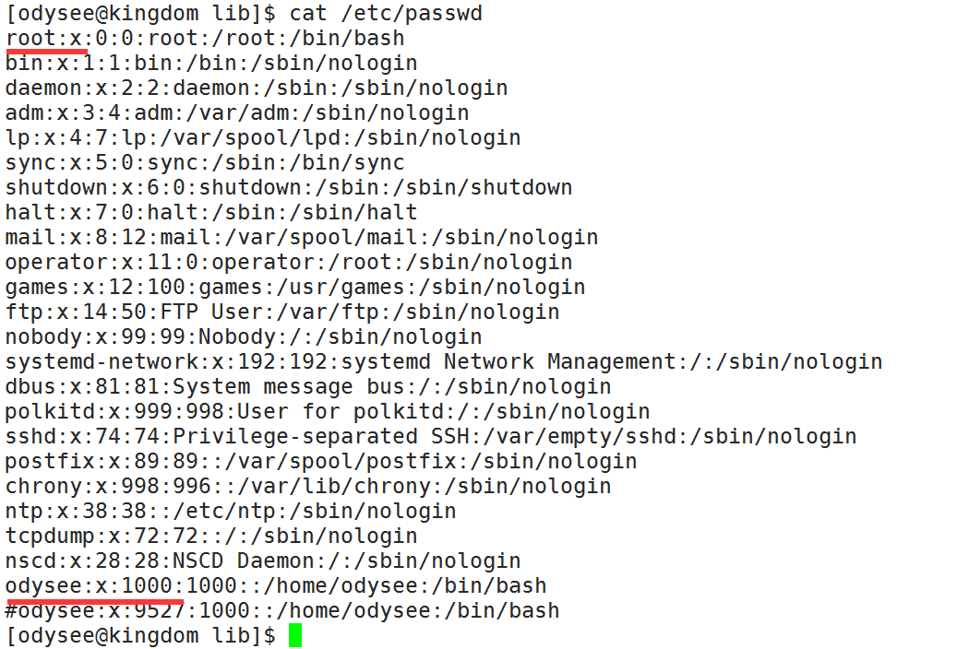Click the root user entry line
The height and width of the screenshot is (649, 969).
205,39
